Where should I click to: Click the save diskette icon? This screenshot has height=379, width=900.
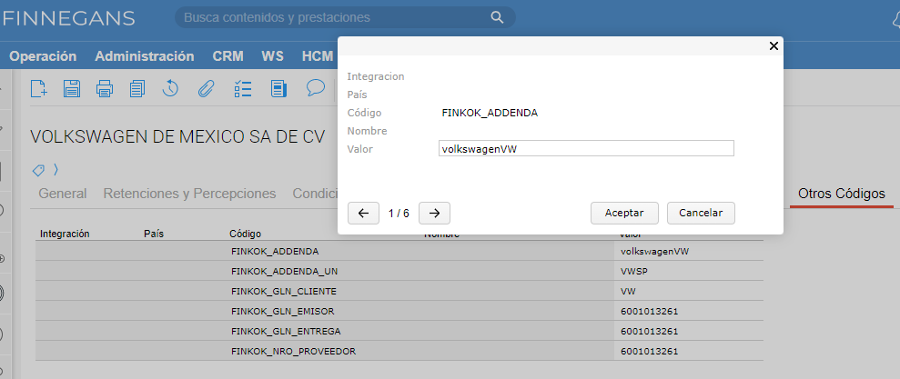pos(72,88)
